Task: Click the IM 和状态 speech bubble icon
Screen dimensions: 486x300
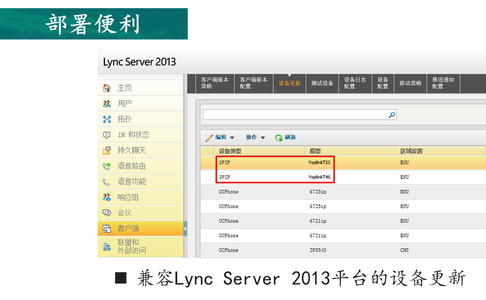Action: point(107,135)
